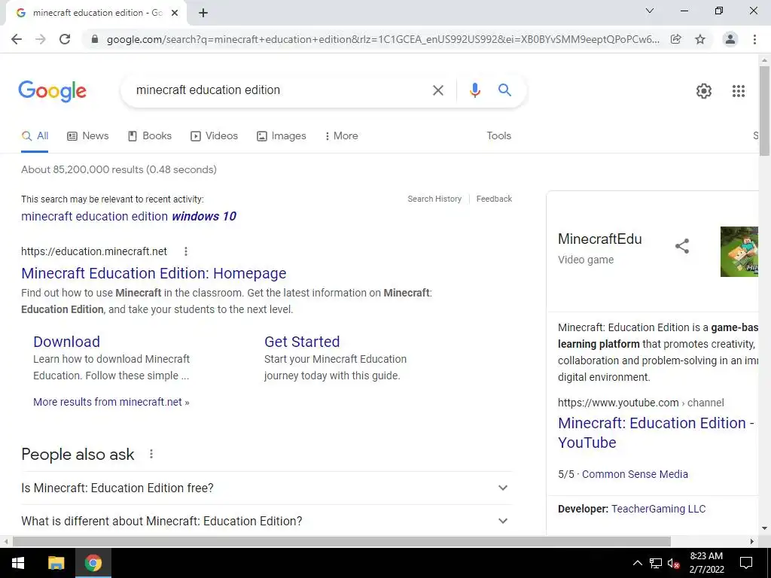Open Google quick settings gear

(x=704, y=91)
